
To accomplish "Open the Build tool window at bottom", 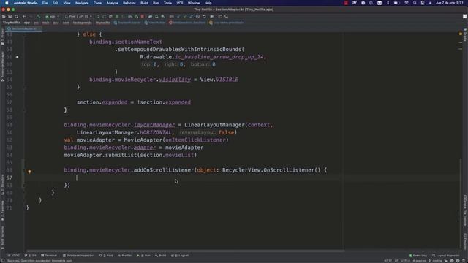I will point(161,256).
